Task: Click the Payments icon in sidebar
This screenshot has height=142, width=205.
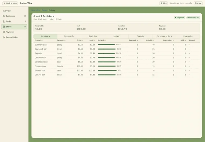Action: pos(4,32)
